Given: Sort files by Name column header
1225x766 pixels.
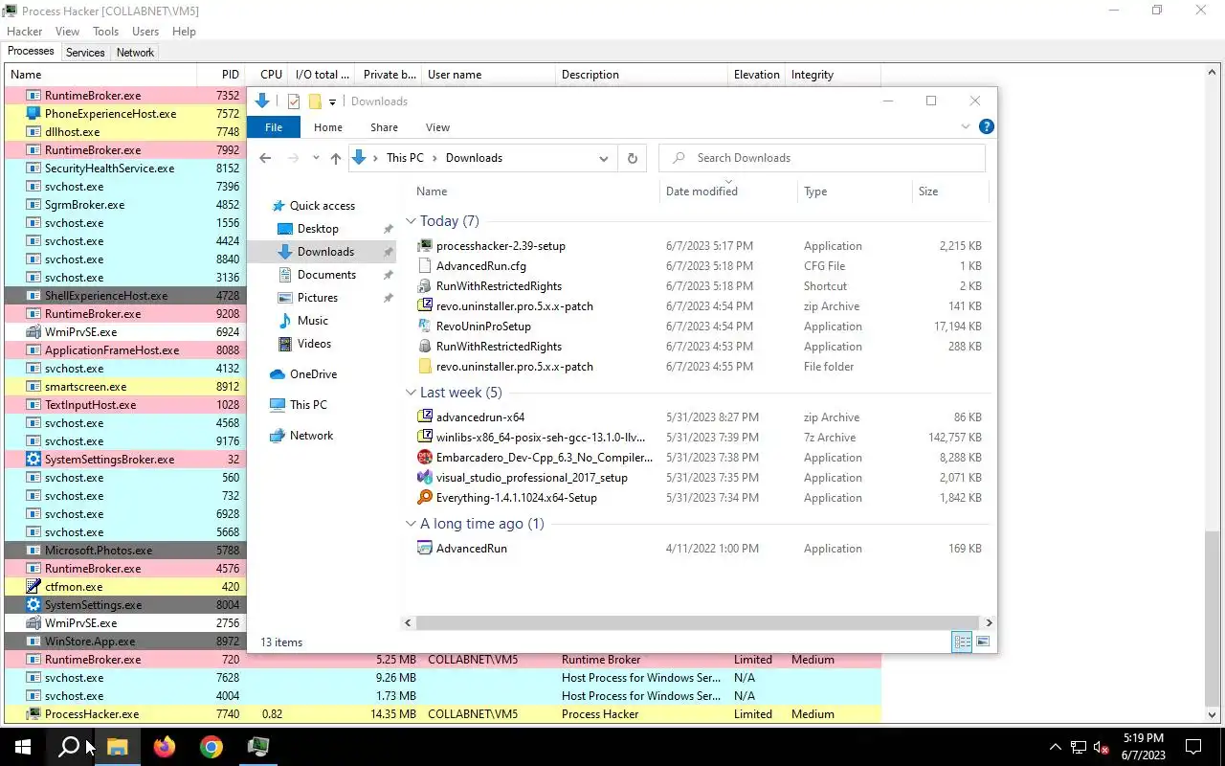Looking at the screenshot, I should [535, 191].
